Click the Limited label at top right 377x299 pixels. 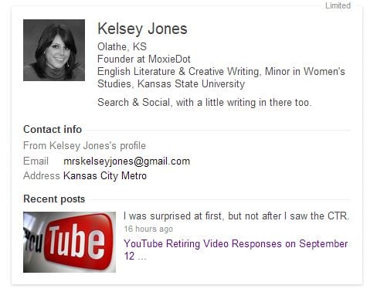338,5
